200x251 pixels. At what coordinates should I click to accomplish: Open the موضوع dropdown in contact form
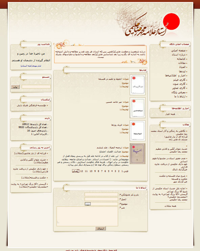tap(101, 204)
